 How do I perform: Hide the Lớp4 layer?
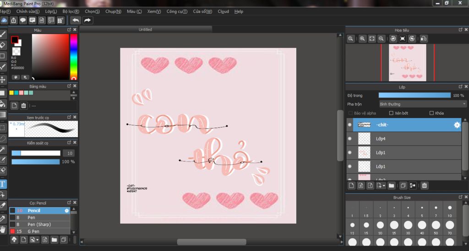[349, 139]
